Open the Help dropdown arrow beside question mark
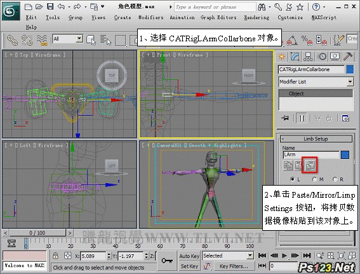360x274 pixels. [324, 7]
